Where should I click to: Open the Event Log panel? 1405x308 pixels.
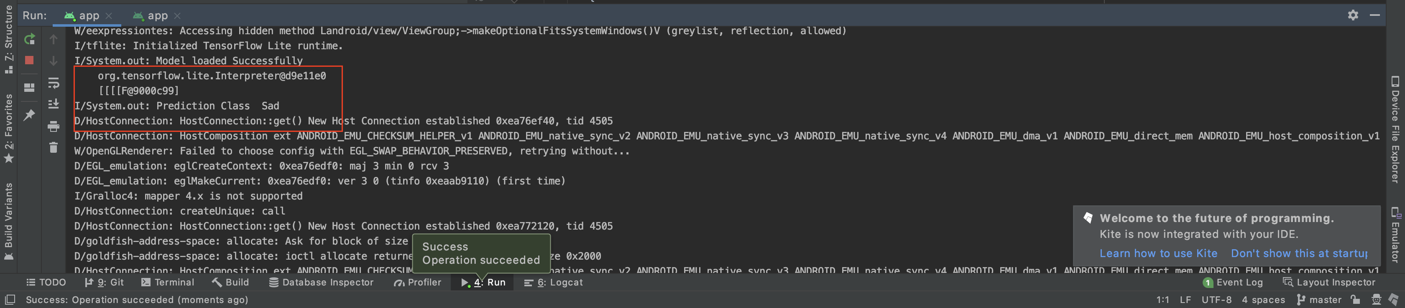coord(1233,283)
